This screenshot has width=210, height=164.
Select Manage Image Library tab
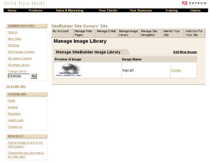(x=129, y=33)
